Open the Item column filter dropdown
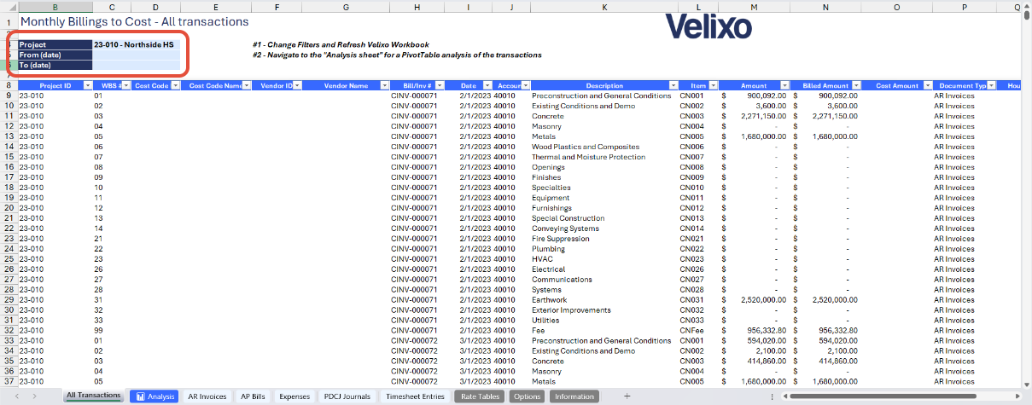Image resolution: width=1032 pixels, height=405 pixels. [714, 86]
